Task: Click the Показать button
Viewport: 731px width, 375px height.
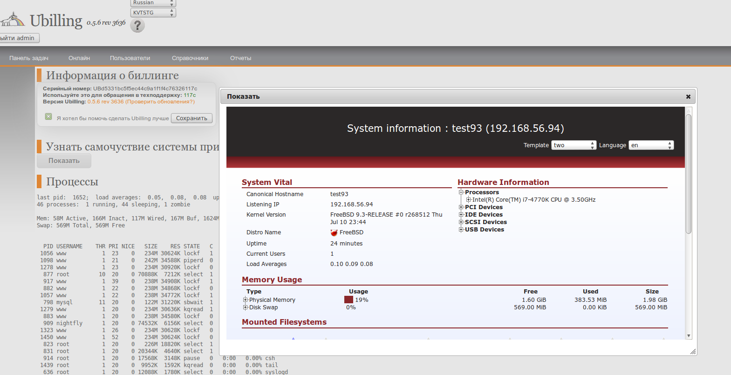Action: coord(64,161)
